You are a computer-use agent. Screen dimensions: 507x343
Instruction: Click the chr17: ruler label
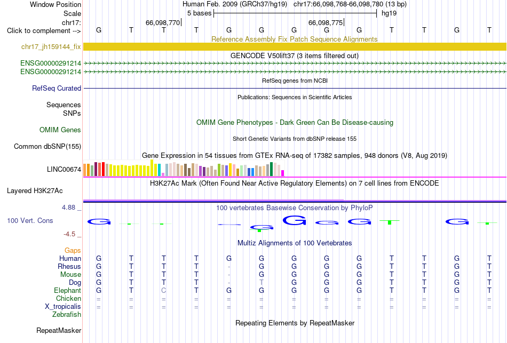71,22
